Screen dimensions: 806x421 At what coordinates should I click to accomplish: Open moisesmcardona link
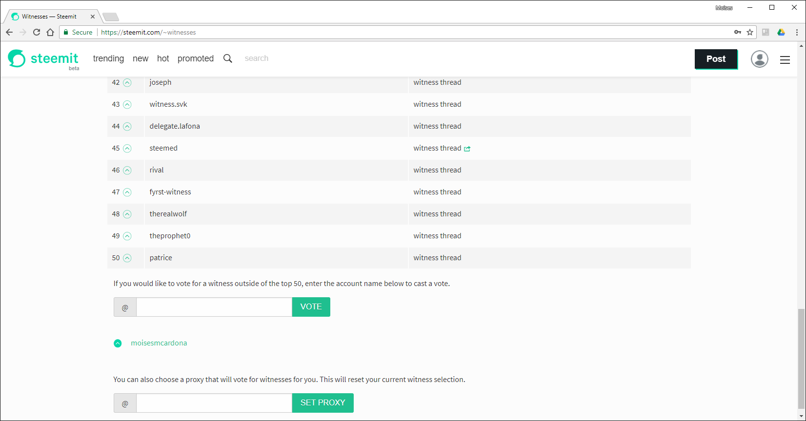point(159,343)
